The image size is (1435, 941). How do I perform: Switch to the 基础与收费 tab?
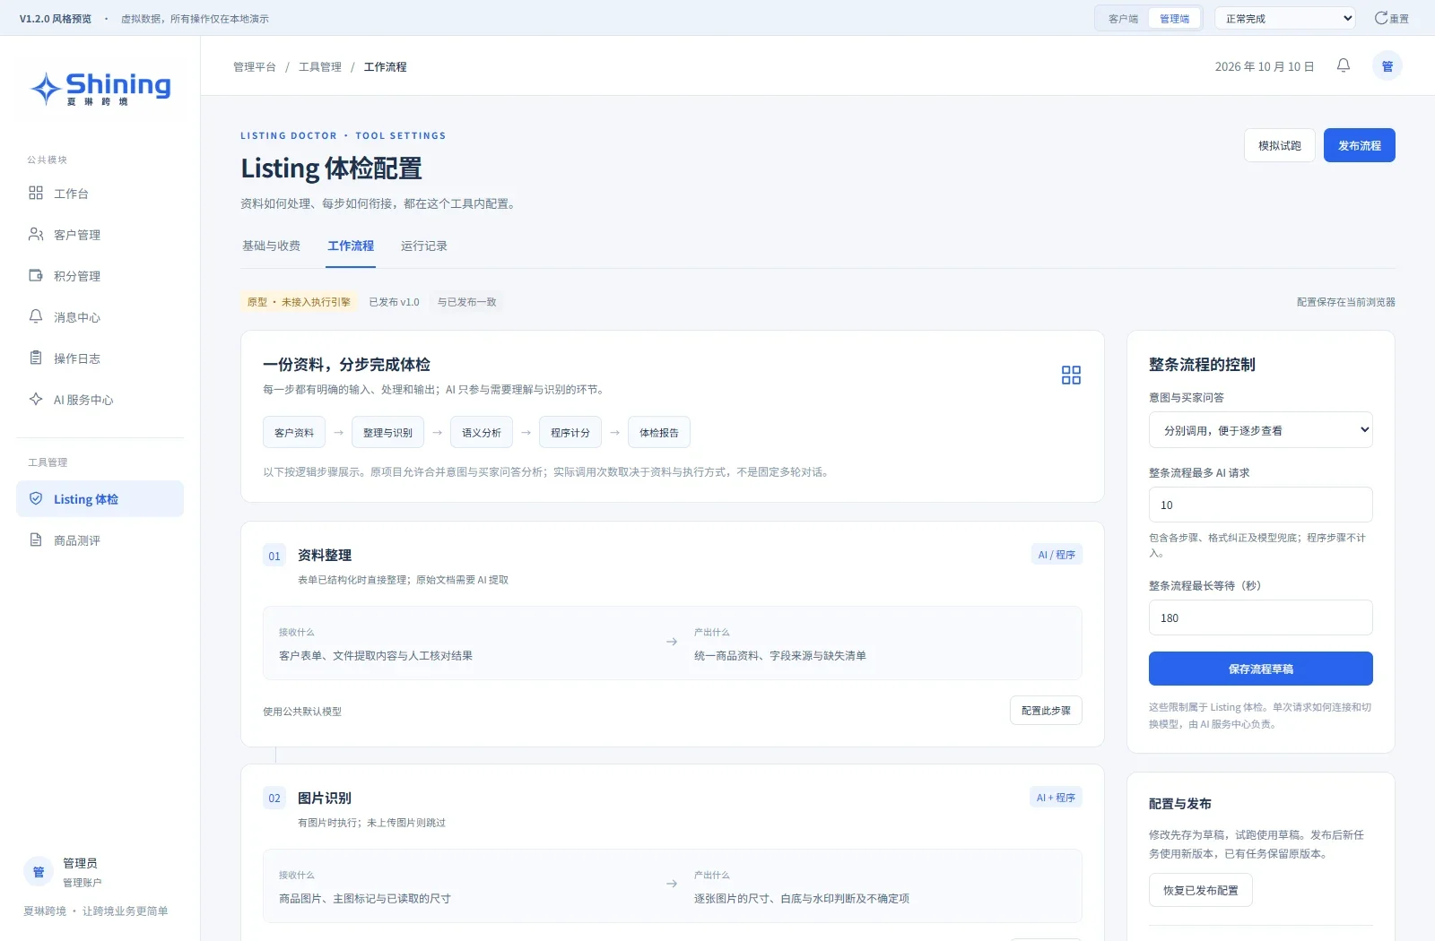[271, 246]
